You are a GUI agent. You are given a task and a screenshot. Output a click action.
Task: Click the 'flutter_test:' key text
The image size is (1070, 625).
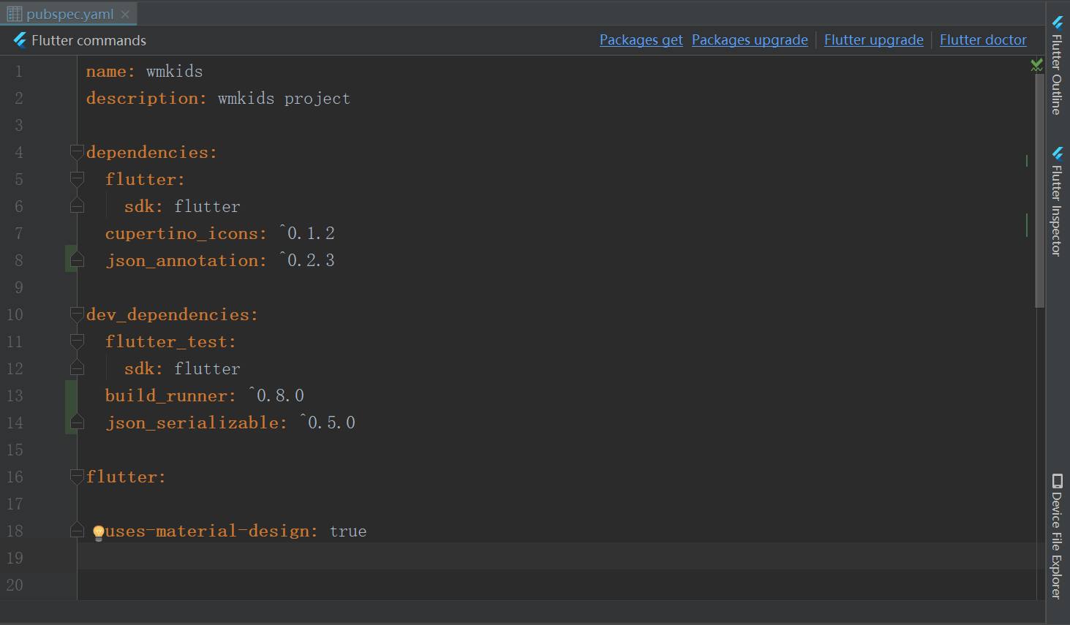[x=170, y=341]
